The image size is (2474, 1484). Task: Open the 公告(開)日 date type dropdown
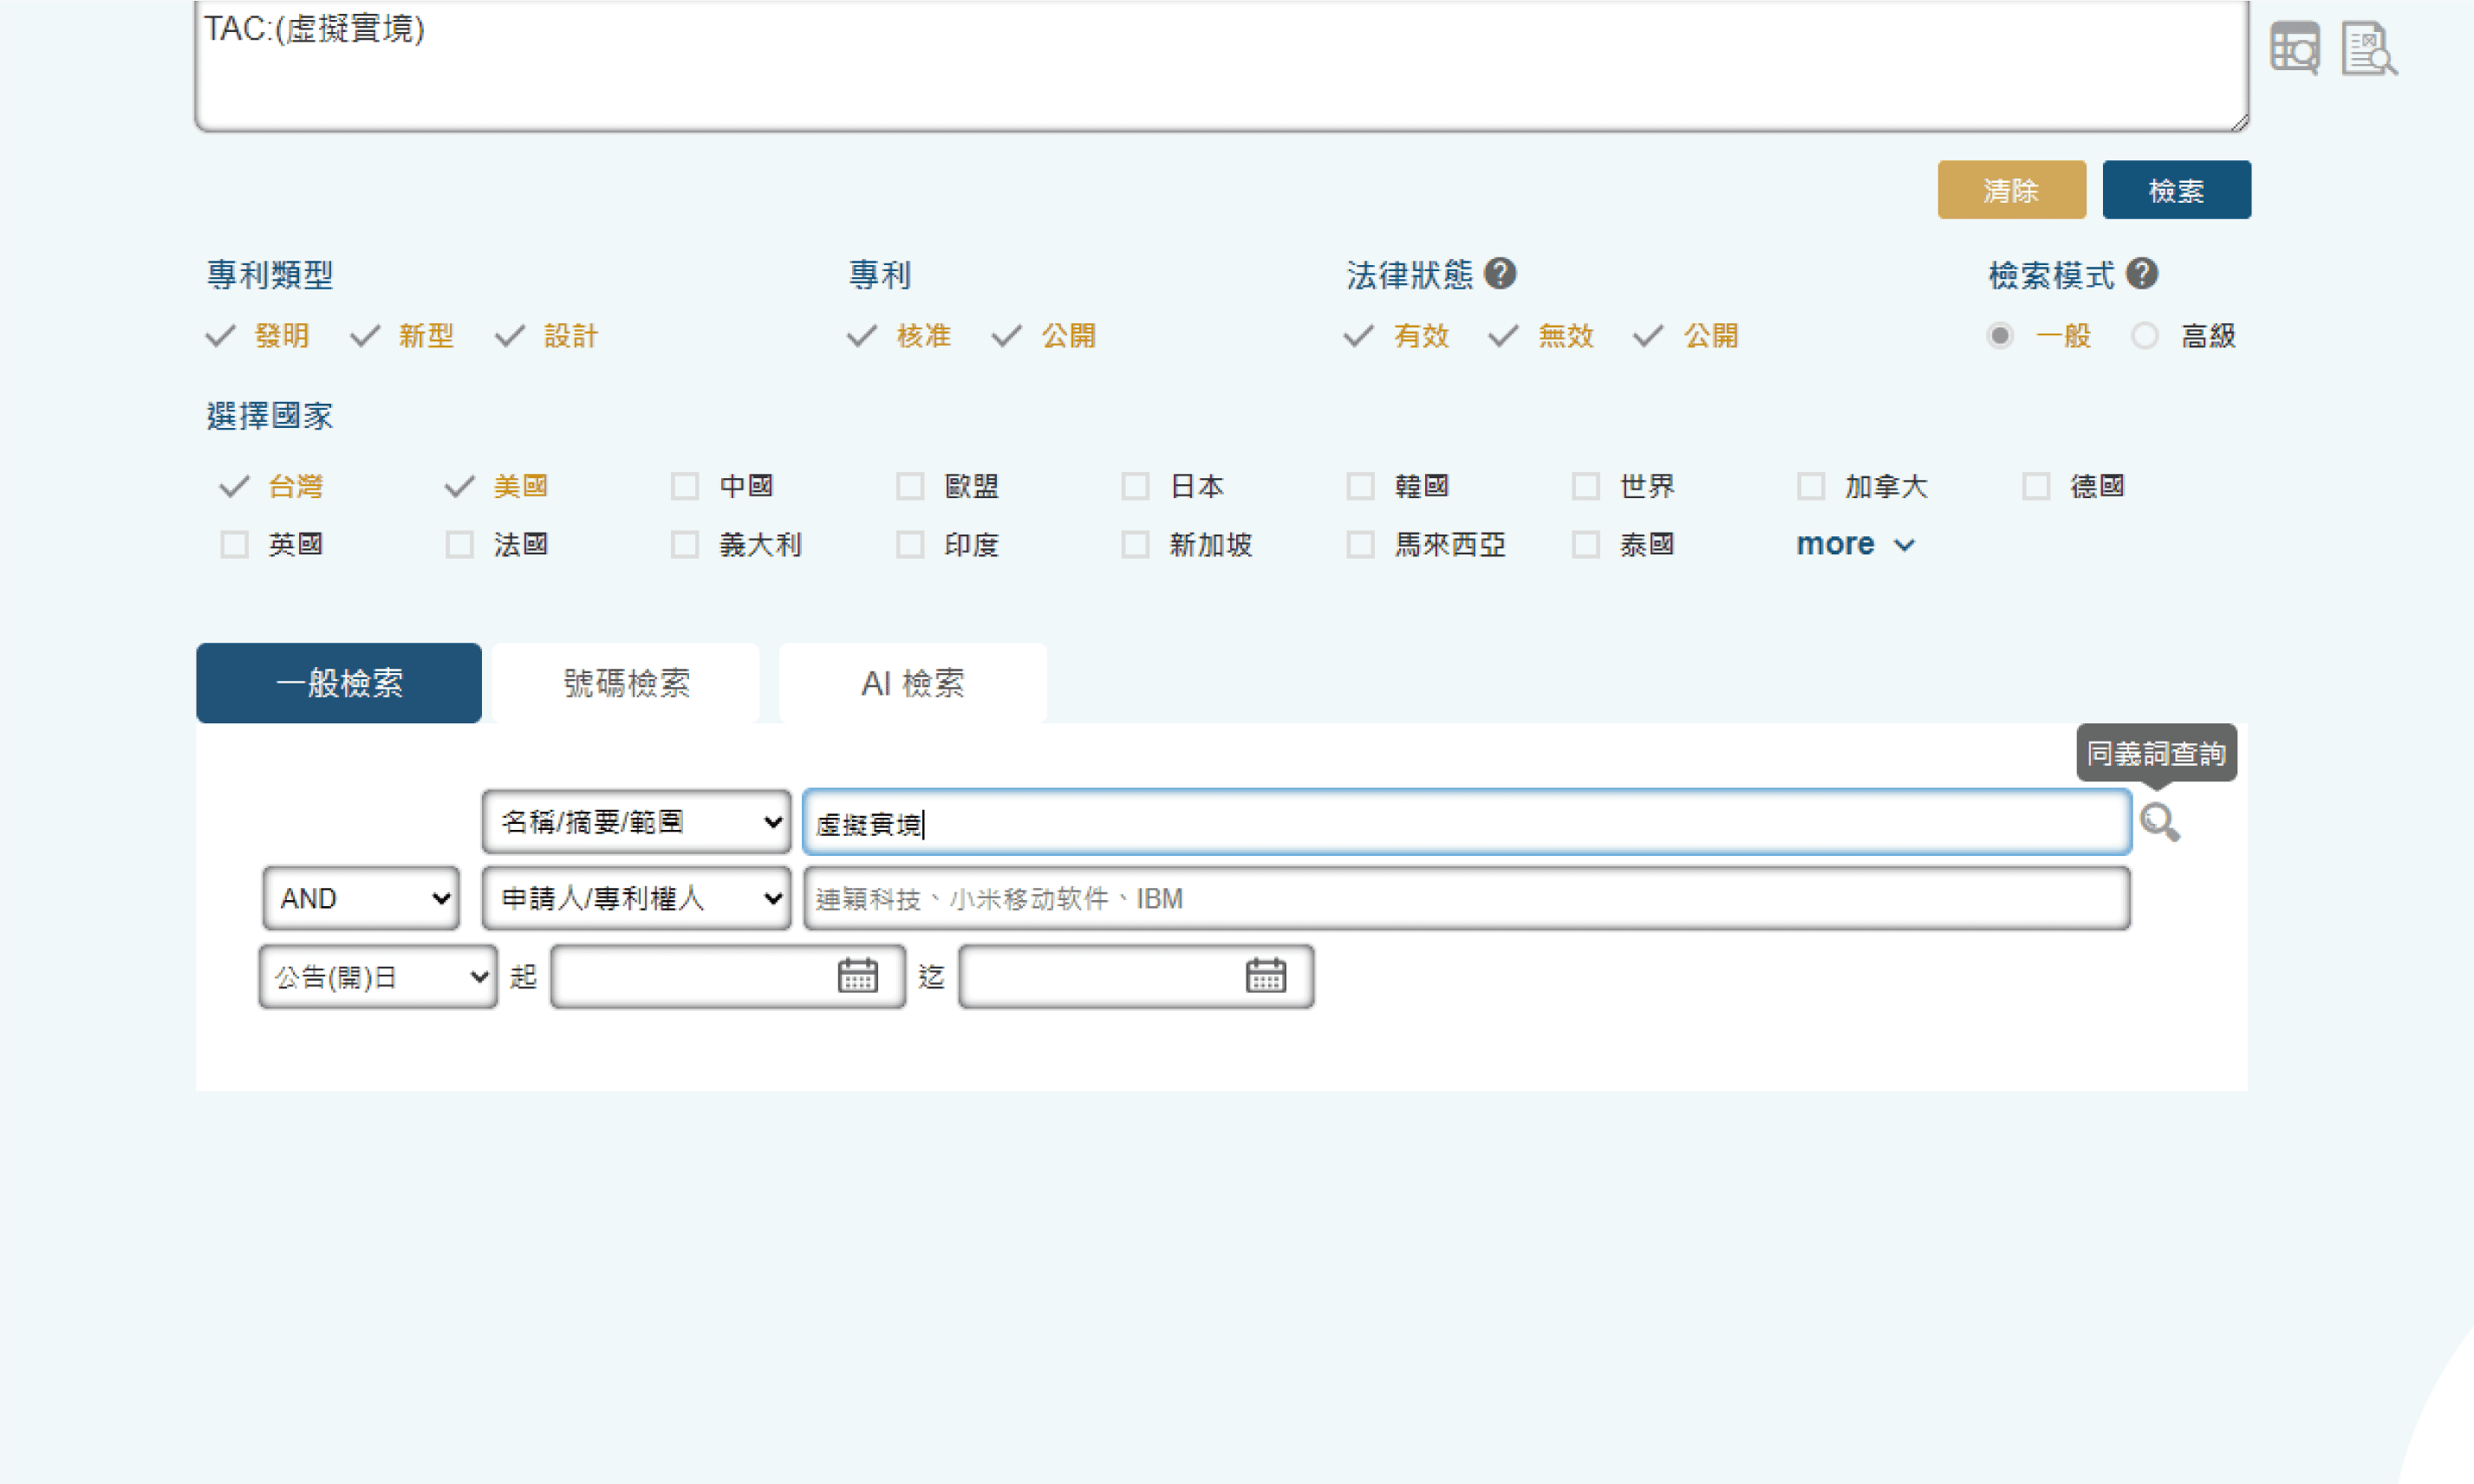378,976
